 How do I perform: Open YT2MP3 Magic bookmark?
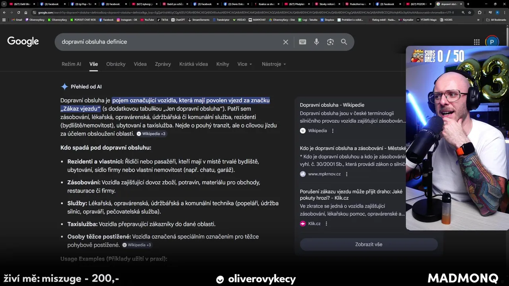(427, 20)
